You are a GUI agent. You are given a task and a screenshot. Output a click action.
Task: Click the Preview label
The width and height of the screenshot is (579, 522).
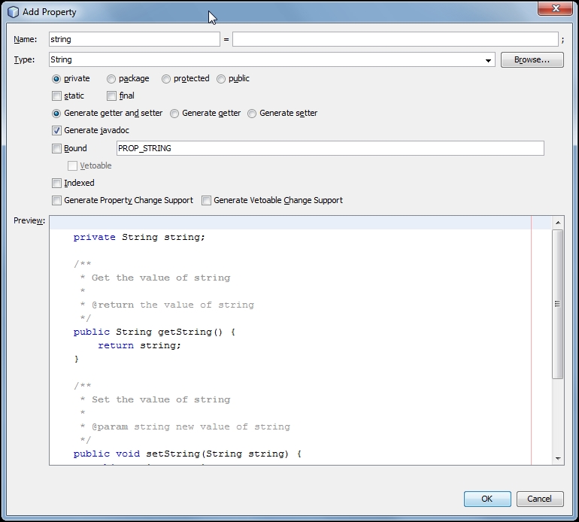pos(29,220)
